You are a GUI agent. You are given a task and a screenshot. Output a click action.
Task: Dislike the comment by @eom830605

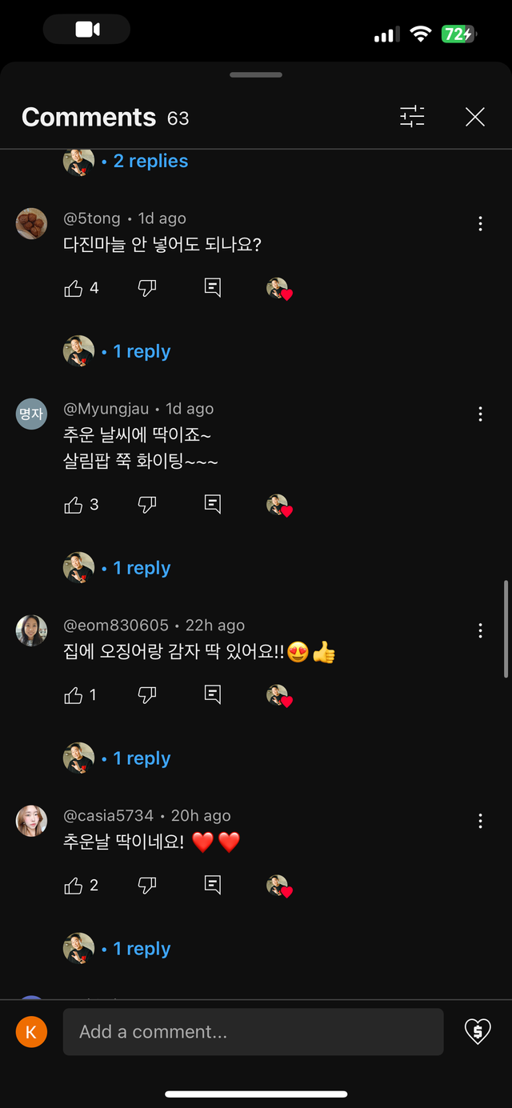tap(147, 695)
